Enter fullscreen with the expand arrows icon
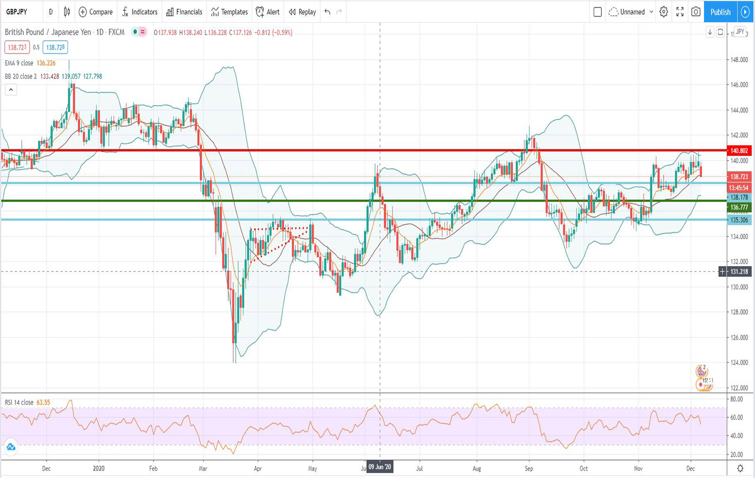The width and height of the screenshot is (755, 478). coord(680,12)
